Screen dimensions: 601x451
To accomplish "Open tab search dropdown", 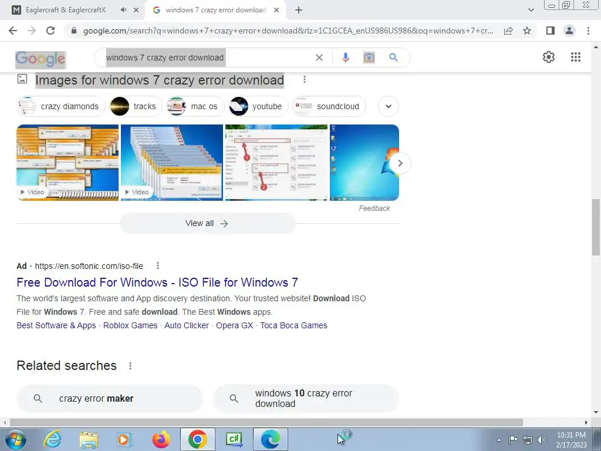I will point(531,11).
